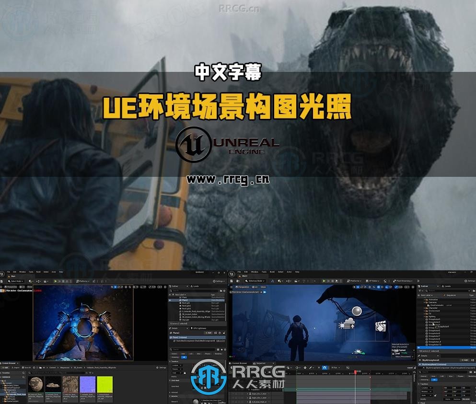The image size is (476, 404).
Task: Open File menu in left editor
Action: point(9,272)
